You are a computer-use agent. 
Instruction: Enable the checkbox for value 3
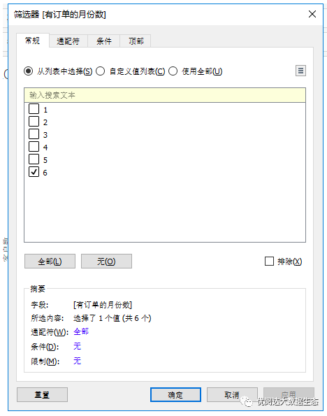click(x=34, y=134)
